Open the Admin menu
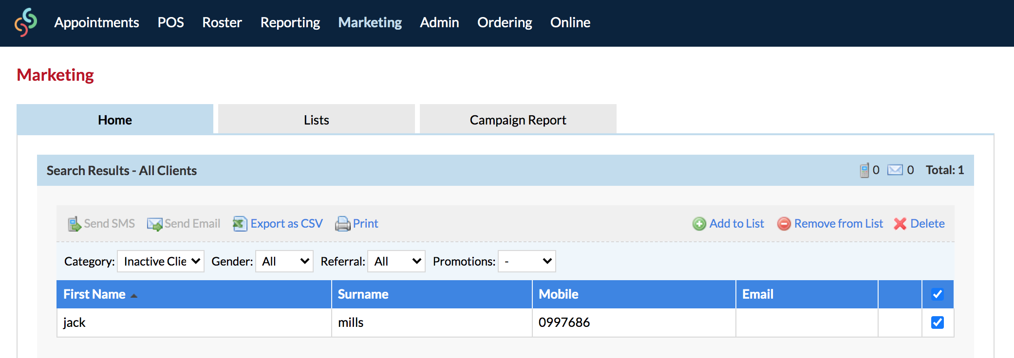The height and width of the screenshot is (358, 1014). click(x=439, y=22)
